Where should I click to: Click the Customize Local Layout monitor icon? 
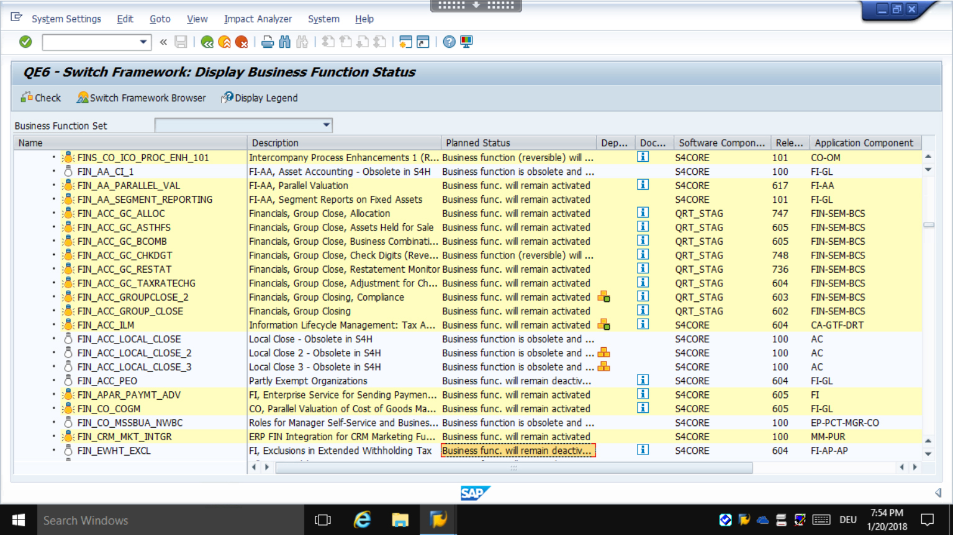[x=466, y=42]
